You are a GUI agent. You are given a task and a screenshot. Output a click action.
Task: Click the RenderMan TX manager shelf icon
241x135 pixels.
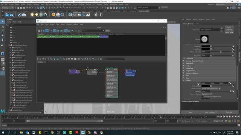79,15
